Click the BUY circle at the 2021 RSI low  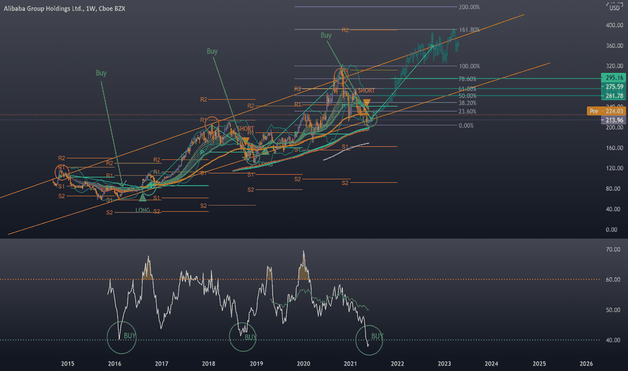coord(369,340)
